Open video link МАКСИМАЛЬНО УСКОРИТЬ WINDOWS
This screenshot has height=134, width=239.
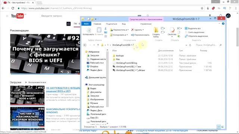[x=63, y=111]
